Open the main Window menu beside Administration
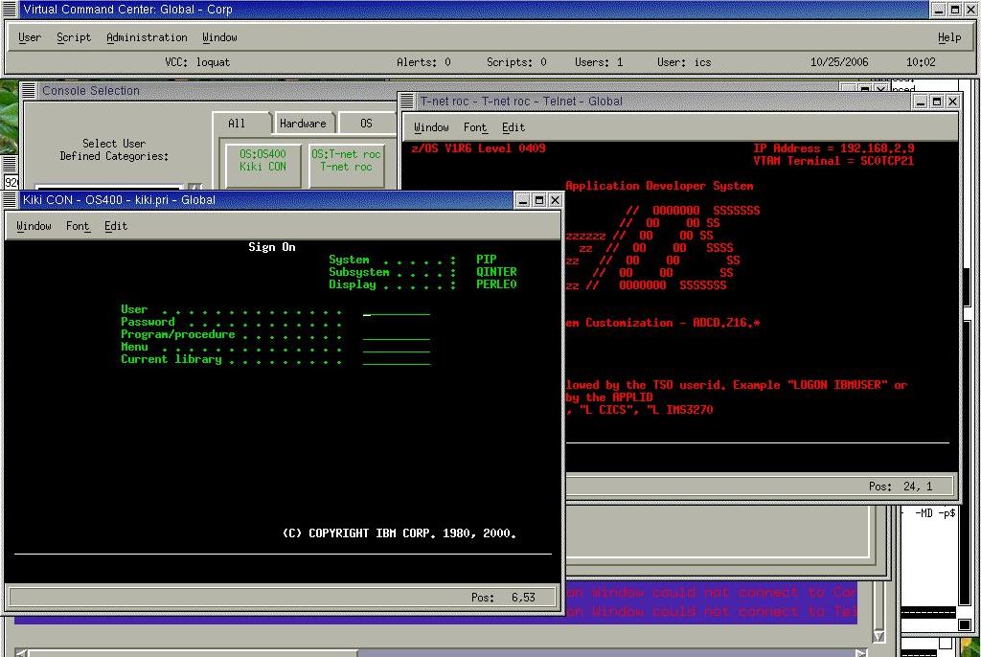Screen dimensions: 981x657 pyautogui.click(x=219, y=37)
